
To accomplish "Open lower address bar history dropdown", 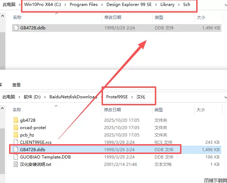I will 226,97.
